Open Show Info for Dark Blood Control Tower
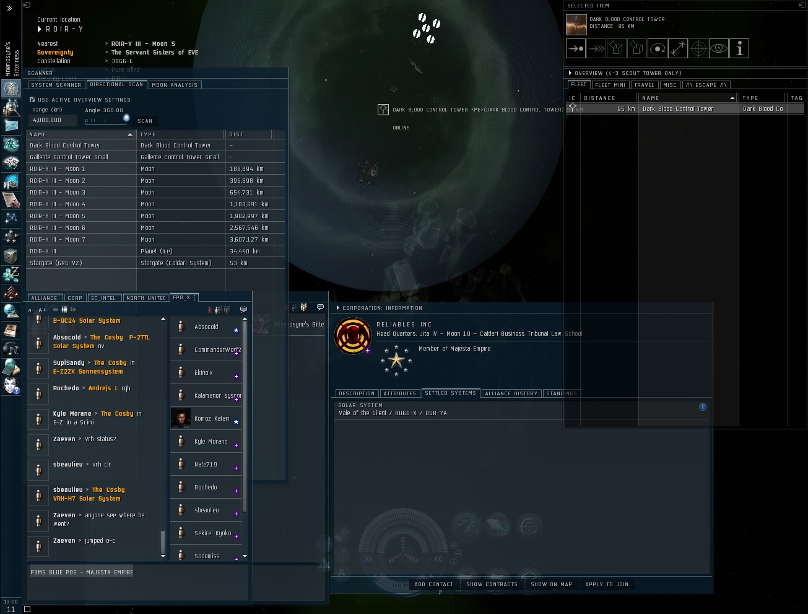The image size is (808, 614). (739, 48)
